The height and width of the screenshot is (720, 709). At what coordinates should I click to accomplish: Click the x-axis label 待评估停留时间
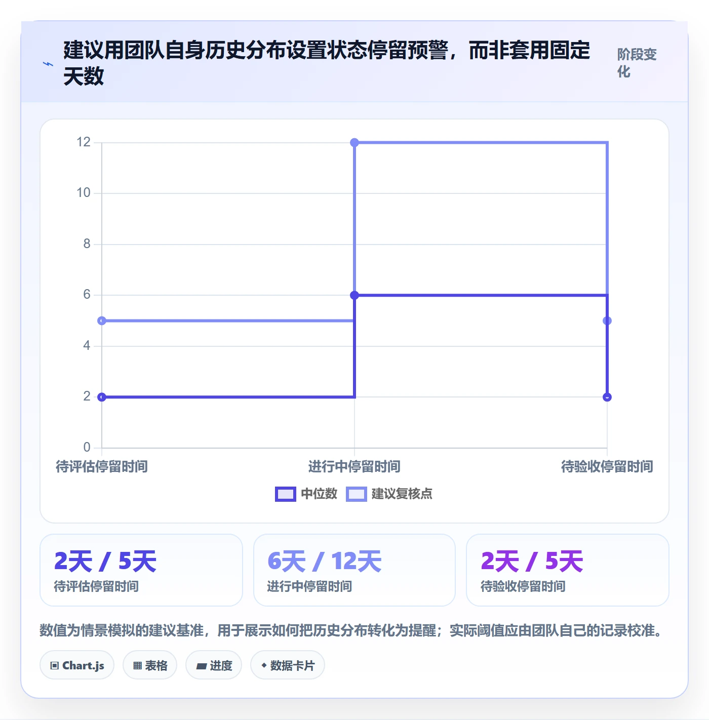102,466
